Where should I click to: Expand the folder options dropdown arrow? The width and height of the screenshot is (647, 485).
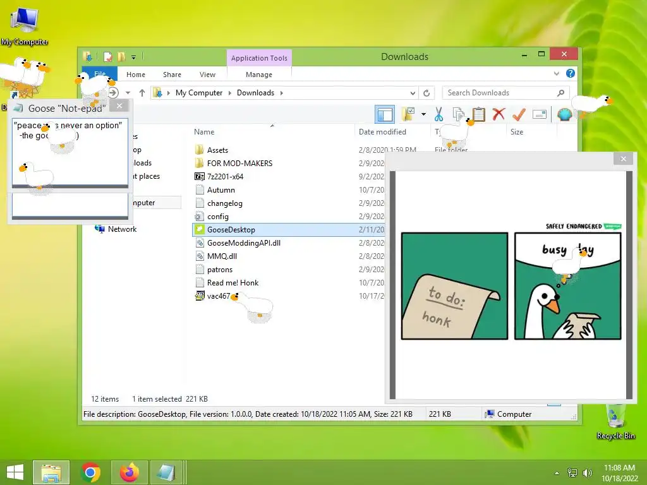423,114
